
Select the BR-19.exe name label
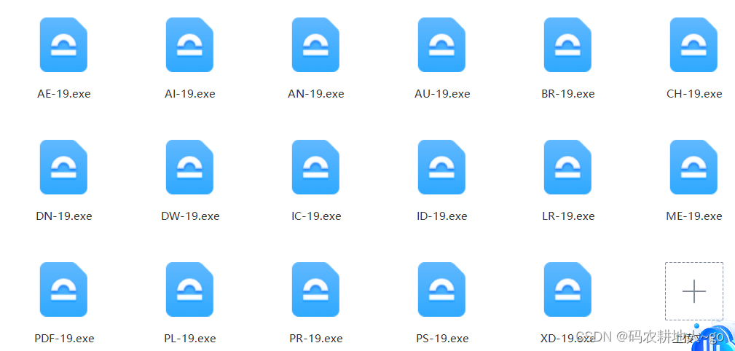tap(567, 94)
